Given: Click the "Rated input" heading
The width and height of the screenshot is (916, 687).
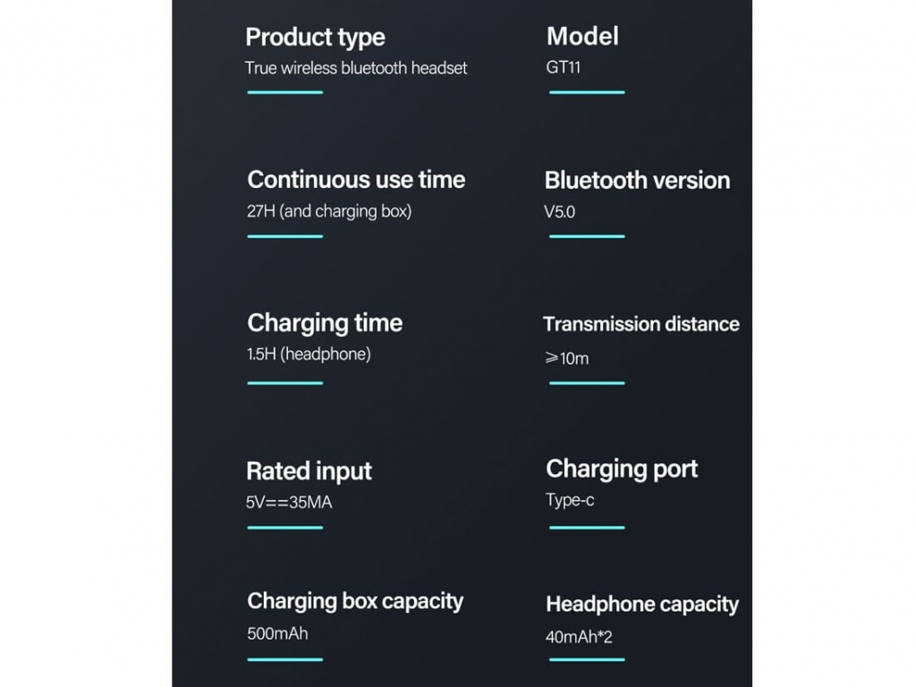Looking at the screenshot, I should coord(309,471).
